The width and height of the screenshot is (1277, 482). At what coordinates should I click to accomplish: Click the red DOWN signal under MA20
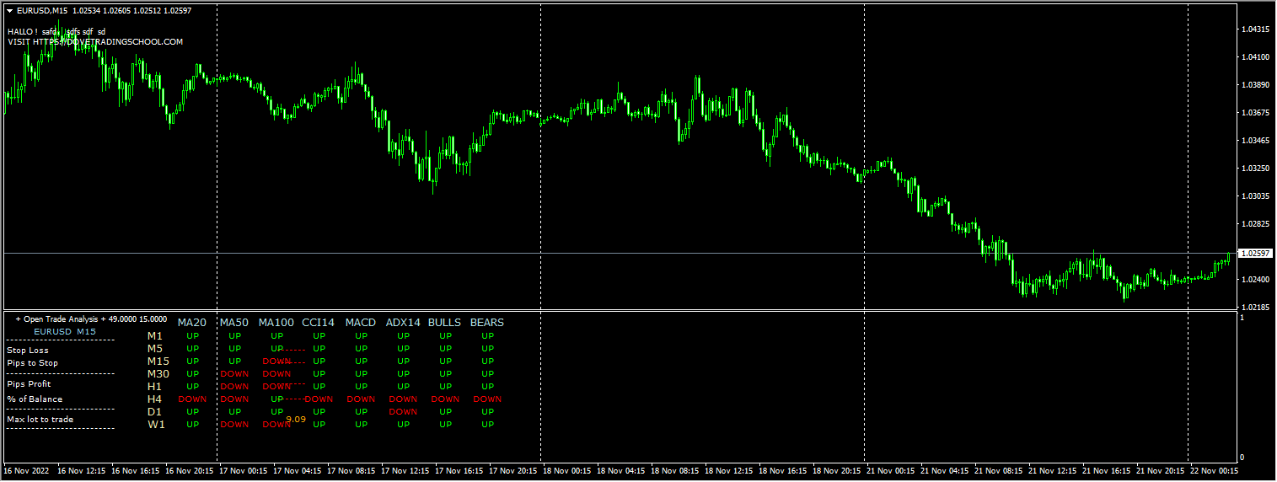click(x=192, y=399)
